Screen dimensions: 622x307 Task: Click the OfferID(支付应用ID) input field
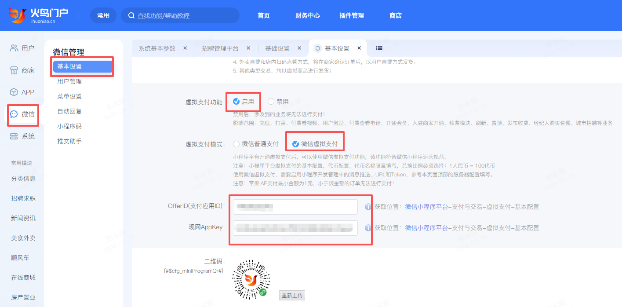tap(295, 207)
